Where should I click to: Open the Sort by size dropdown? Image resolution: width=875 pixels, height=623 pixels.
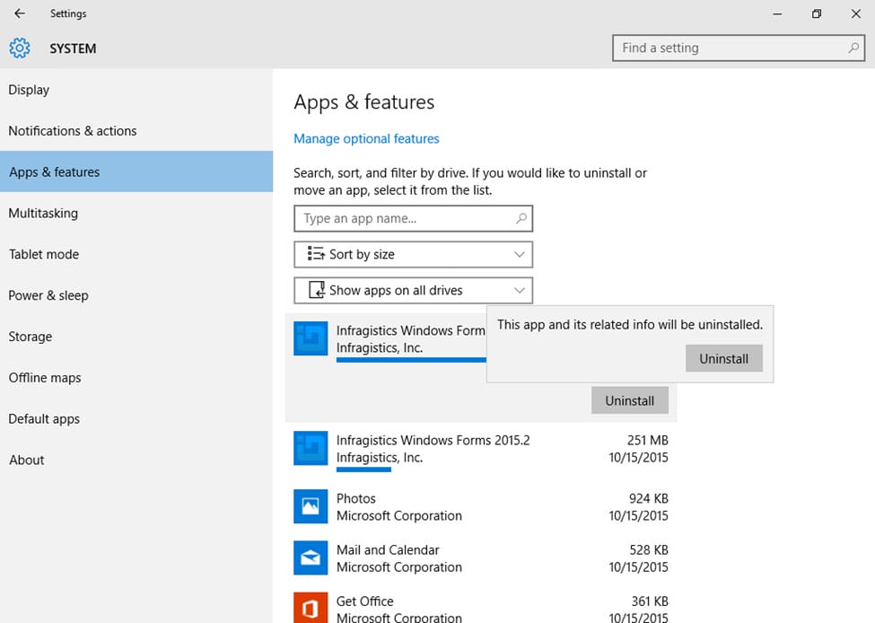tap(413, 254)
